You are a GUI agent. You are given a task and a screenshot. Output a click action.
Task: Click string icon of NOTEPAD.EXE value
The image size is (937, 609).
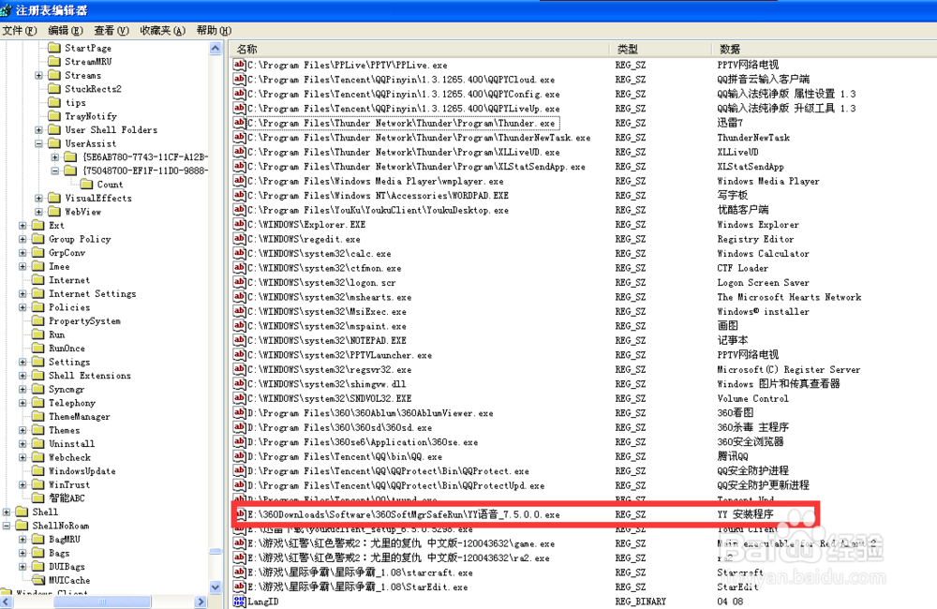coord(240,340)
